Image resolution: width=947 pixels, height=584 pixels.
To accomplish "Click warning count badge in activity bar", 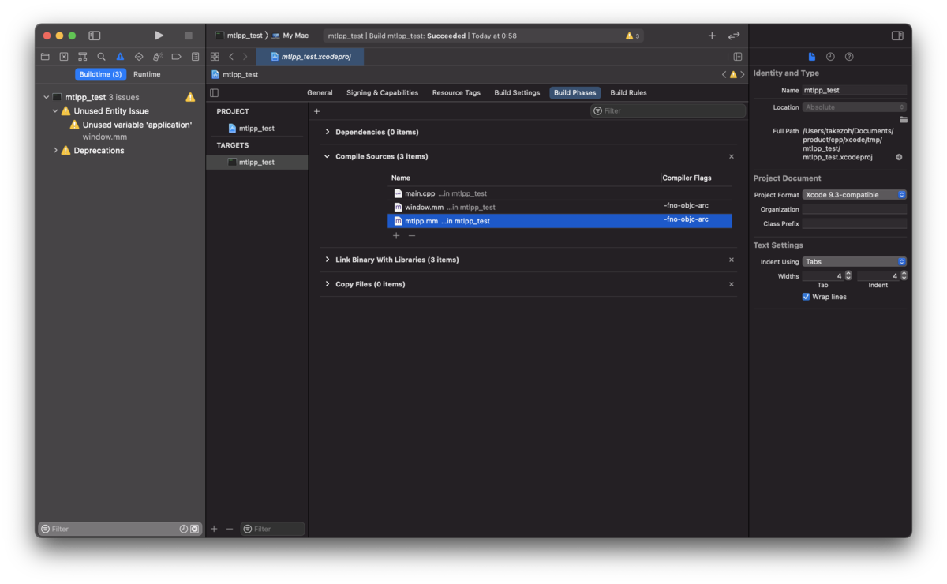I will click(633, 36).
